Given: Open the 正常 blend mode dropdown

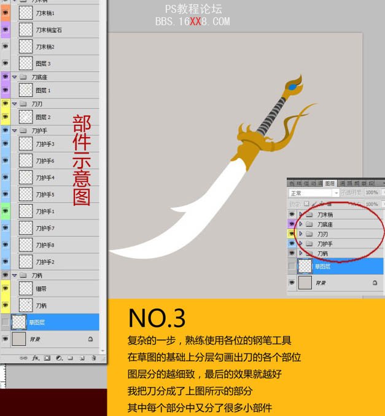Looking at the screenshot, I should tap(314, 193).
